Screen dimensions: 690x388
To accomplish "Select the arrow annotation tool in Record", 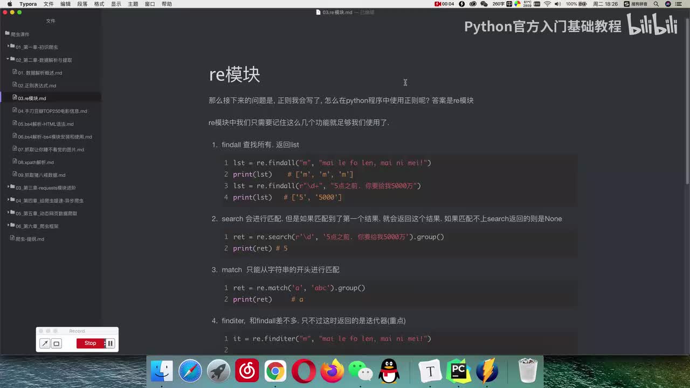I will (45, 343).
